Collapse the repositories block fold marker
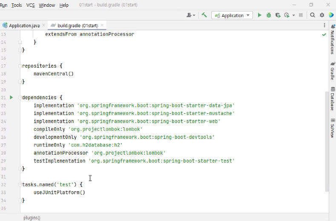The width and height of the screenshot is (336, 221). (20, 66)
